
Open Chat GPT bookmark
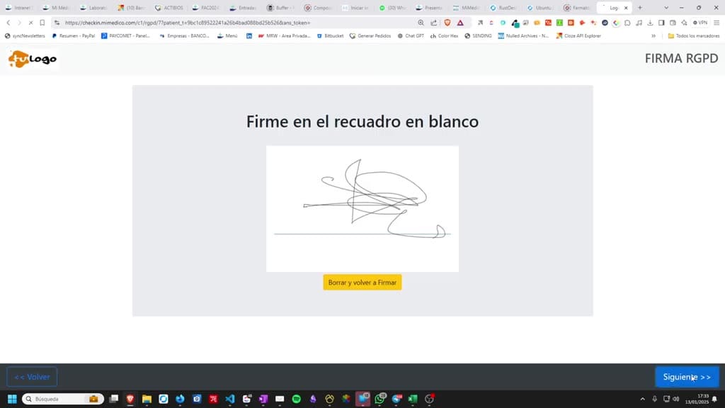411,35
